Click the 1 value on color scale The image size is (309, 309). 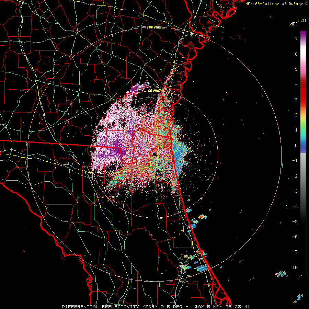click(x=296, y=130)
